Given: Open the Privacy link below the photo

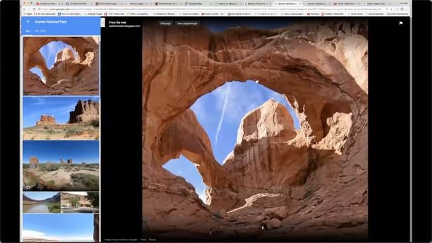Looking at the screenshot, I should click(153, 240).
